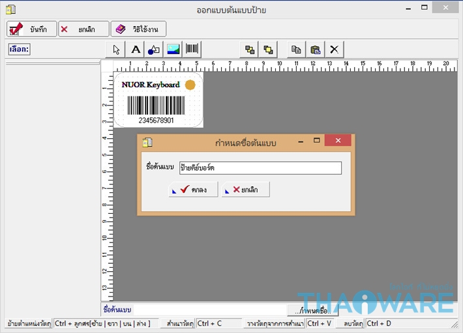
Task: Select the orange circle on the label
Action: [190, 85]
